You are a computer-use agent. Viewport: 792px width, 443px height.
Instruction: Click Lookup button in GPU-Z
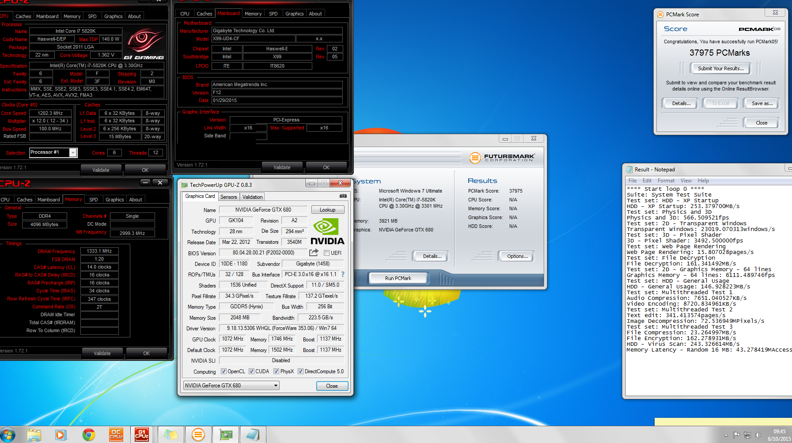327,210
